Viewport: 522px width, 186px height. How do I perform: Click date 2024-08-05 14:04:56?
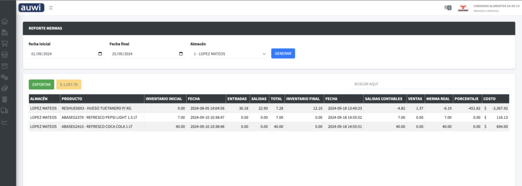coord(207,108)
